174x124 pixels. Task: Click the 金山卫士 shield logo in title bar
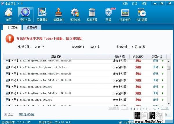[2, 3]
